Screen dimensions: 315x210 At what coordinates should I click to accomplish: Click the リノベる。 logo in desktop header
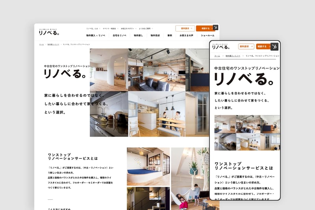coord(49,32)
